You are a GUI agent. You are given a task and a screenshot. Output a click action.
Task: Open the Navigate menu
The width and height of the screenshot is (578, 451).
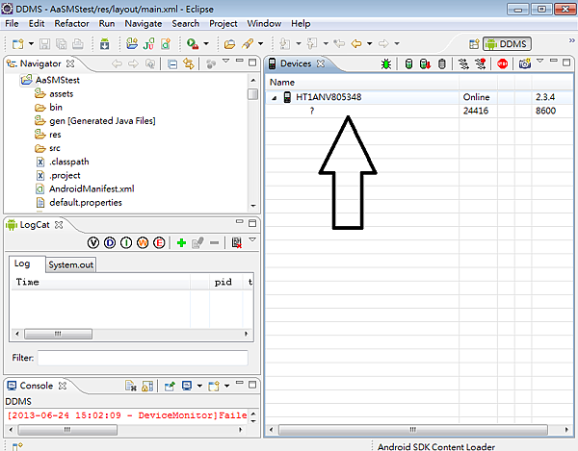pyautogui.click(x=143, y=23)
